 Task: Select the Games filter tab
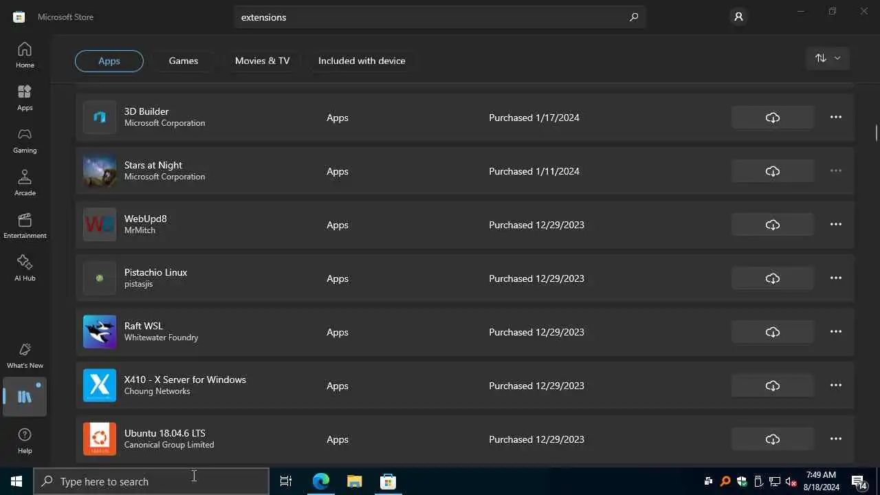point(184,60)
